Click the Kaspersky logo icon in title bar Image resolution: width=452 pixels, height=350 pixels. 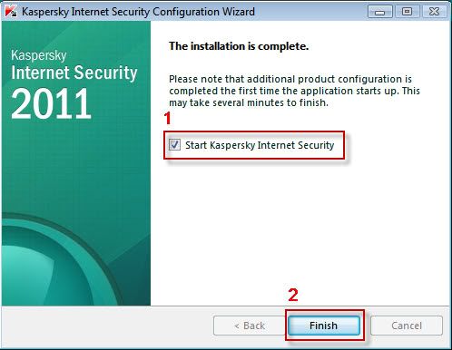[x=11, y=12]
